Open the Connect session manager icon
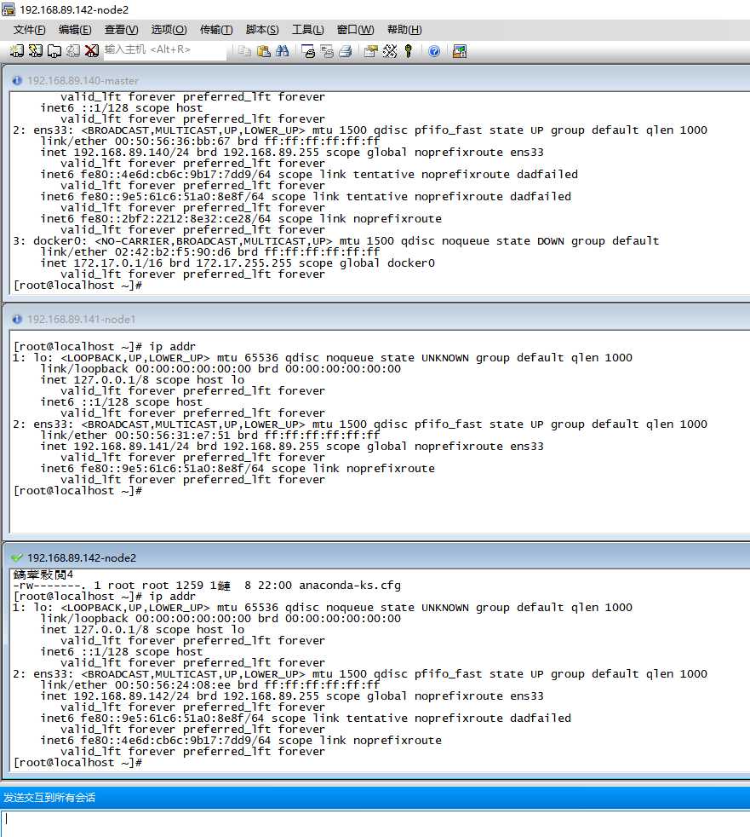This screenshot has width=750, height=837. (x=16, y=50)
